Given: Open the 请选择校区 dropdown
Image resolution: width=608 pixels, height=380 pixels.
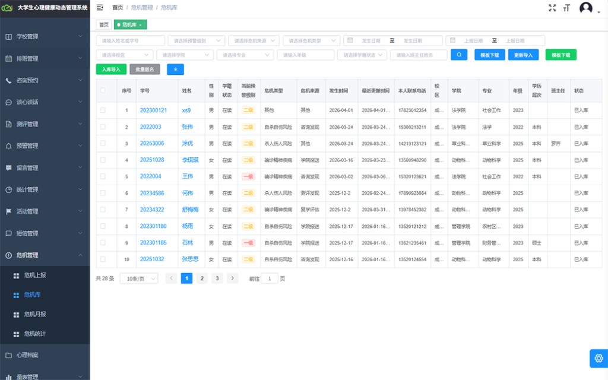Looking at the screenshot, I should point(125,55).
